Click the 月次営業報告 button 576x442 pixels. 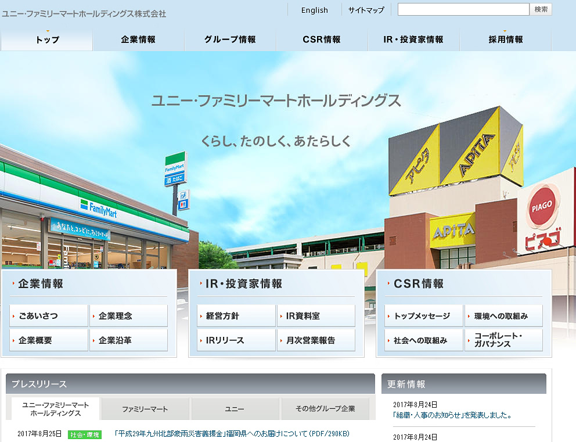click(316, 340)
